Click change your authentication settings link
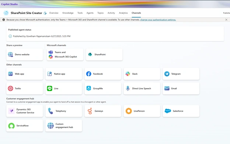This screenshot has height=144, width=230. pyautogui.click(x=158, y=20)
